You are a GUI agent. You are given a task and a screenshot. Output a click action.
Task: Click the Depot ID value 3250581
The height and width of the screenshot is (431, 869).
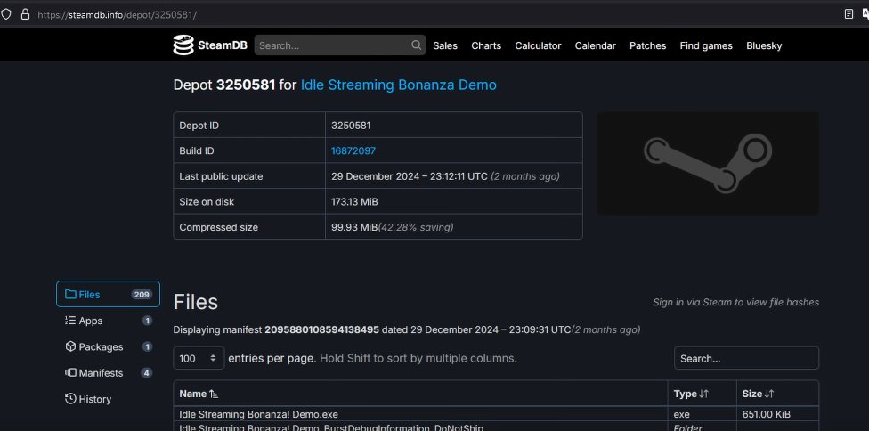351,126
